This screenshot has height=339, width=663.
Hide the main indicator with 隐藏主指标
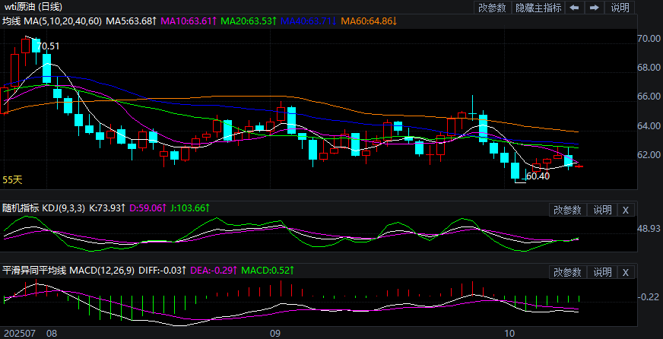[x=538, y=8]
